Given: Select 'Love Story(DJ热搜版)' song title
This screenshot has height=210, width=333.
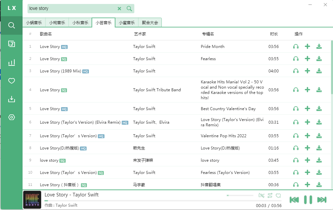Looking at the screenshot, I should (x=59, y=148).
